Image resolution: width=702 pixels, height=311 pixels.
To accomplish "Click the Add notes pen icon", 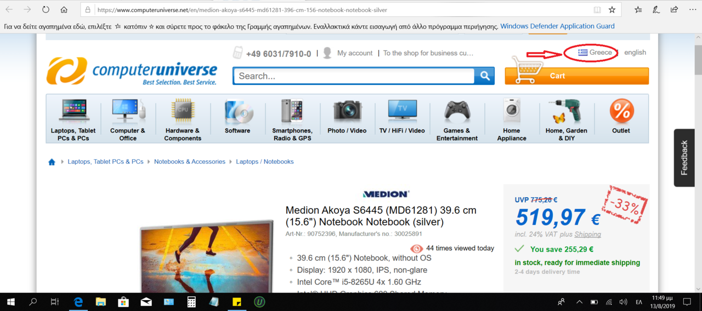I will (x=656, y=10).
